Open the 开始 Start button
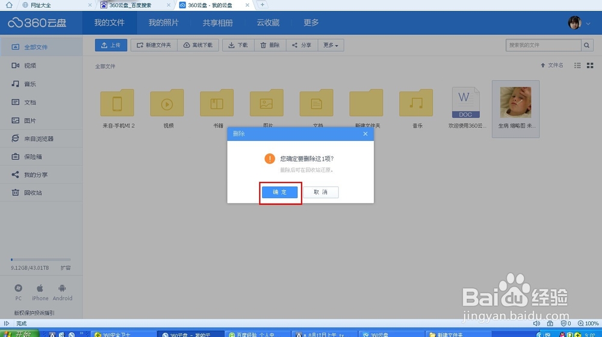 (x=19, y=334)
